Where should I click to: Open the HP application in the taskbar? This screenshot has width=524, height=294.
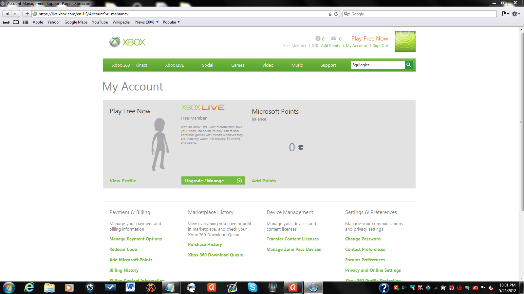click(x=90, y=287)
